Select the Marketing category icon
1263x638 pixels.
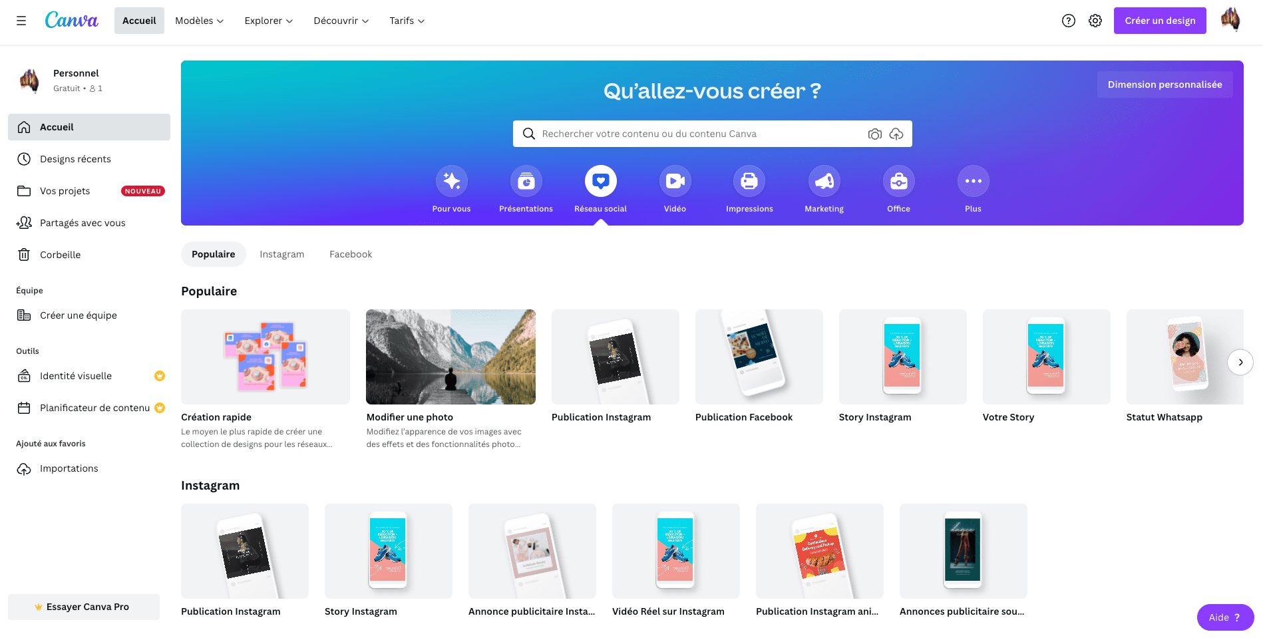tap(824, 181)
